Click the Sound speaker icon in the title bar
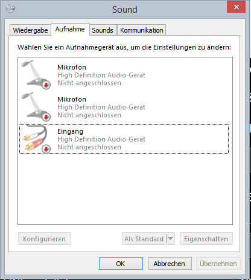 click(x=10, y=9)
